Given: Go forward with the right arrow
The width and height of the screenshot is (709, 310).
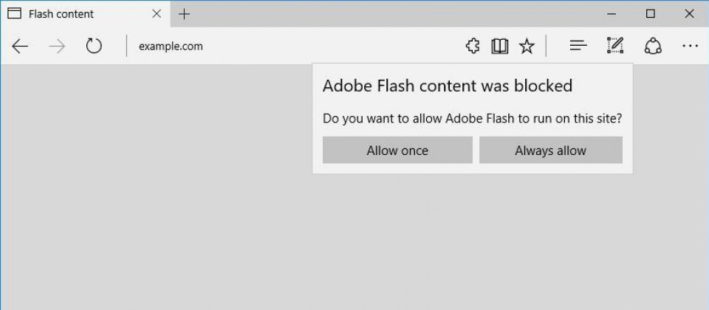Looking at the screenshot, I should pyautogui.click(x=57, y=46).
